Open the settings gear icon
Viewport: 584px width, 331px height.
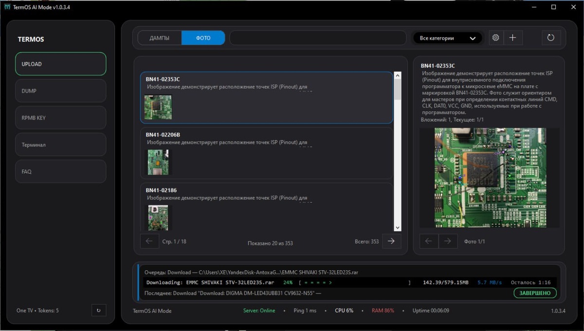tap(495, 38)
